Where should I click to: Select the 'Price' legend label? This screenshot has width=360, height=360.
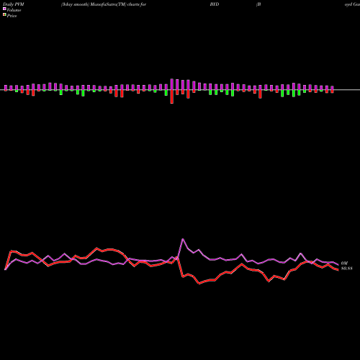[12, 16]
